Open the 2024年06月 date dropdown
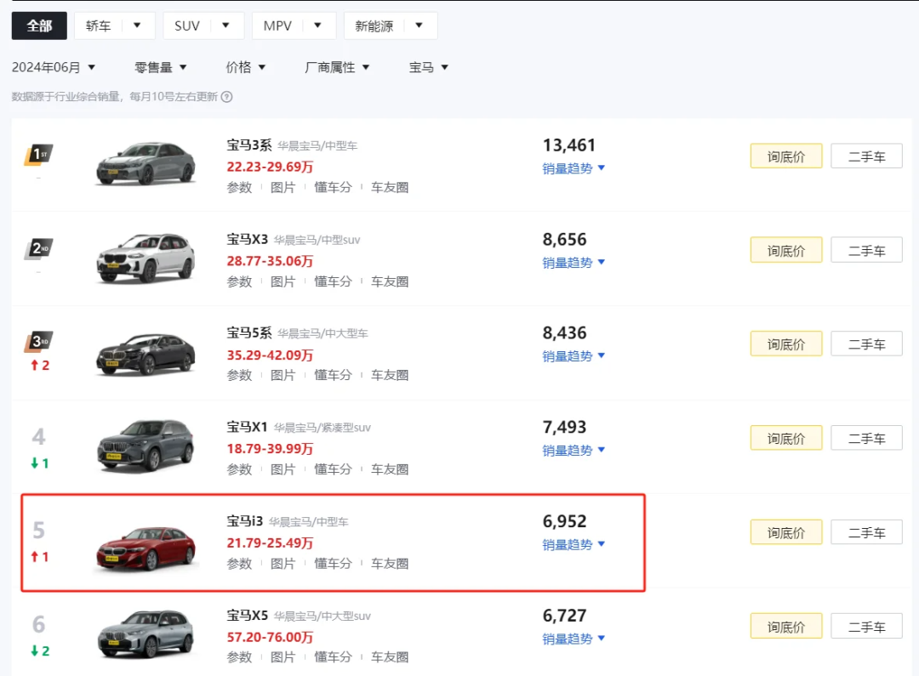The image size is (919, 676). pos(54,67)
